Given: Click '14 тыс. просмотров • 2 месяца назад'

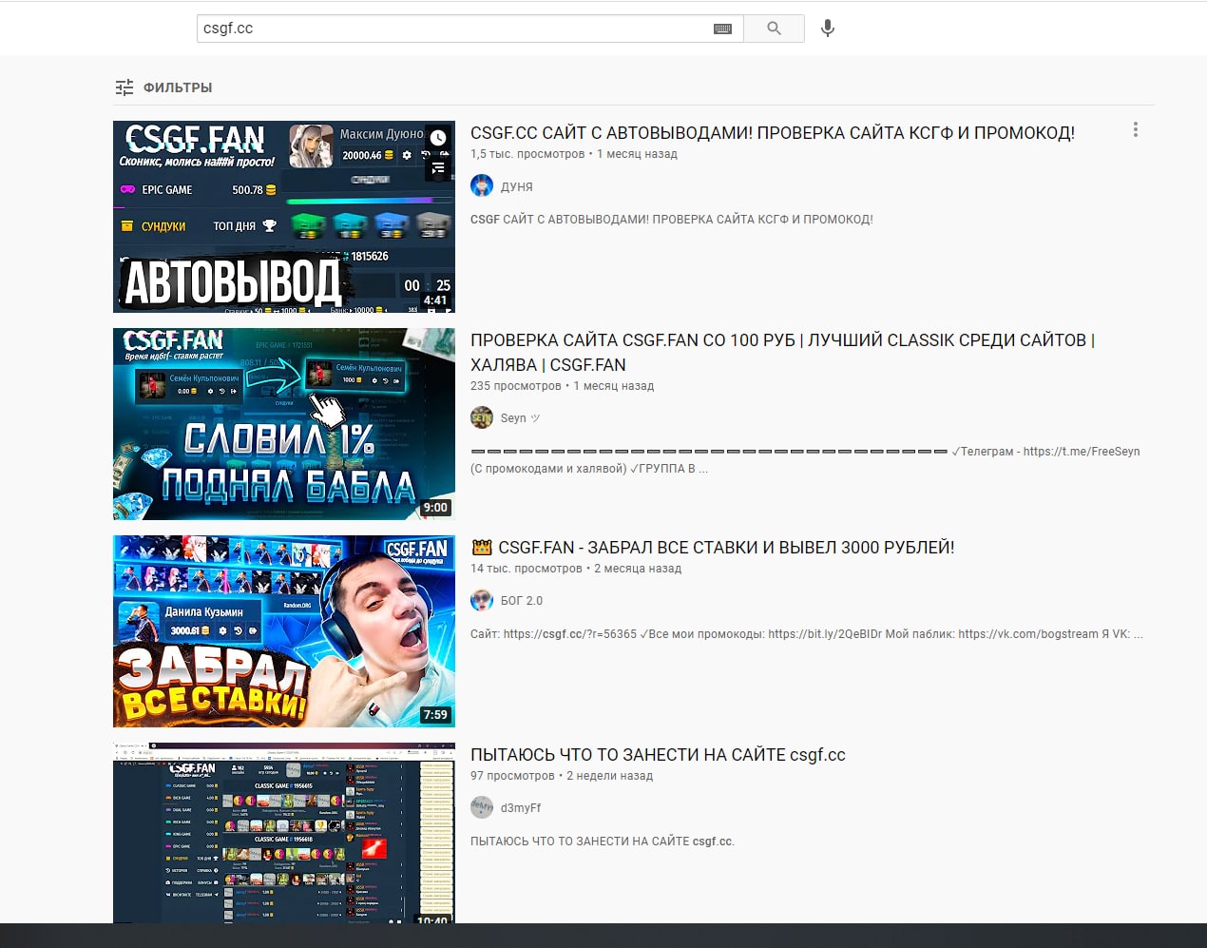Looking at the screenshot, I should (x=576, y=569).
